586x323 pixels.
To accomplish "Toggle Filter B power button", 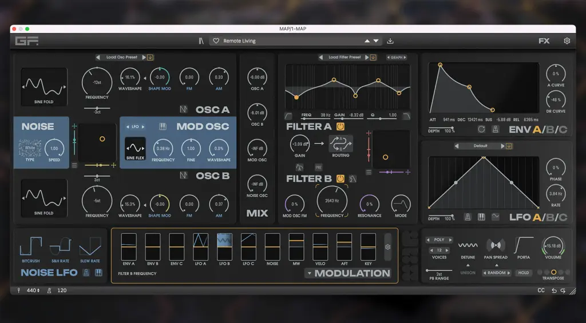I will (340, 178).
